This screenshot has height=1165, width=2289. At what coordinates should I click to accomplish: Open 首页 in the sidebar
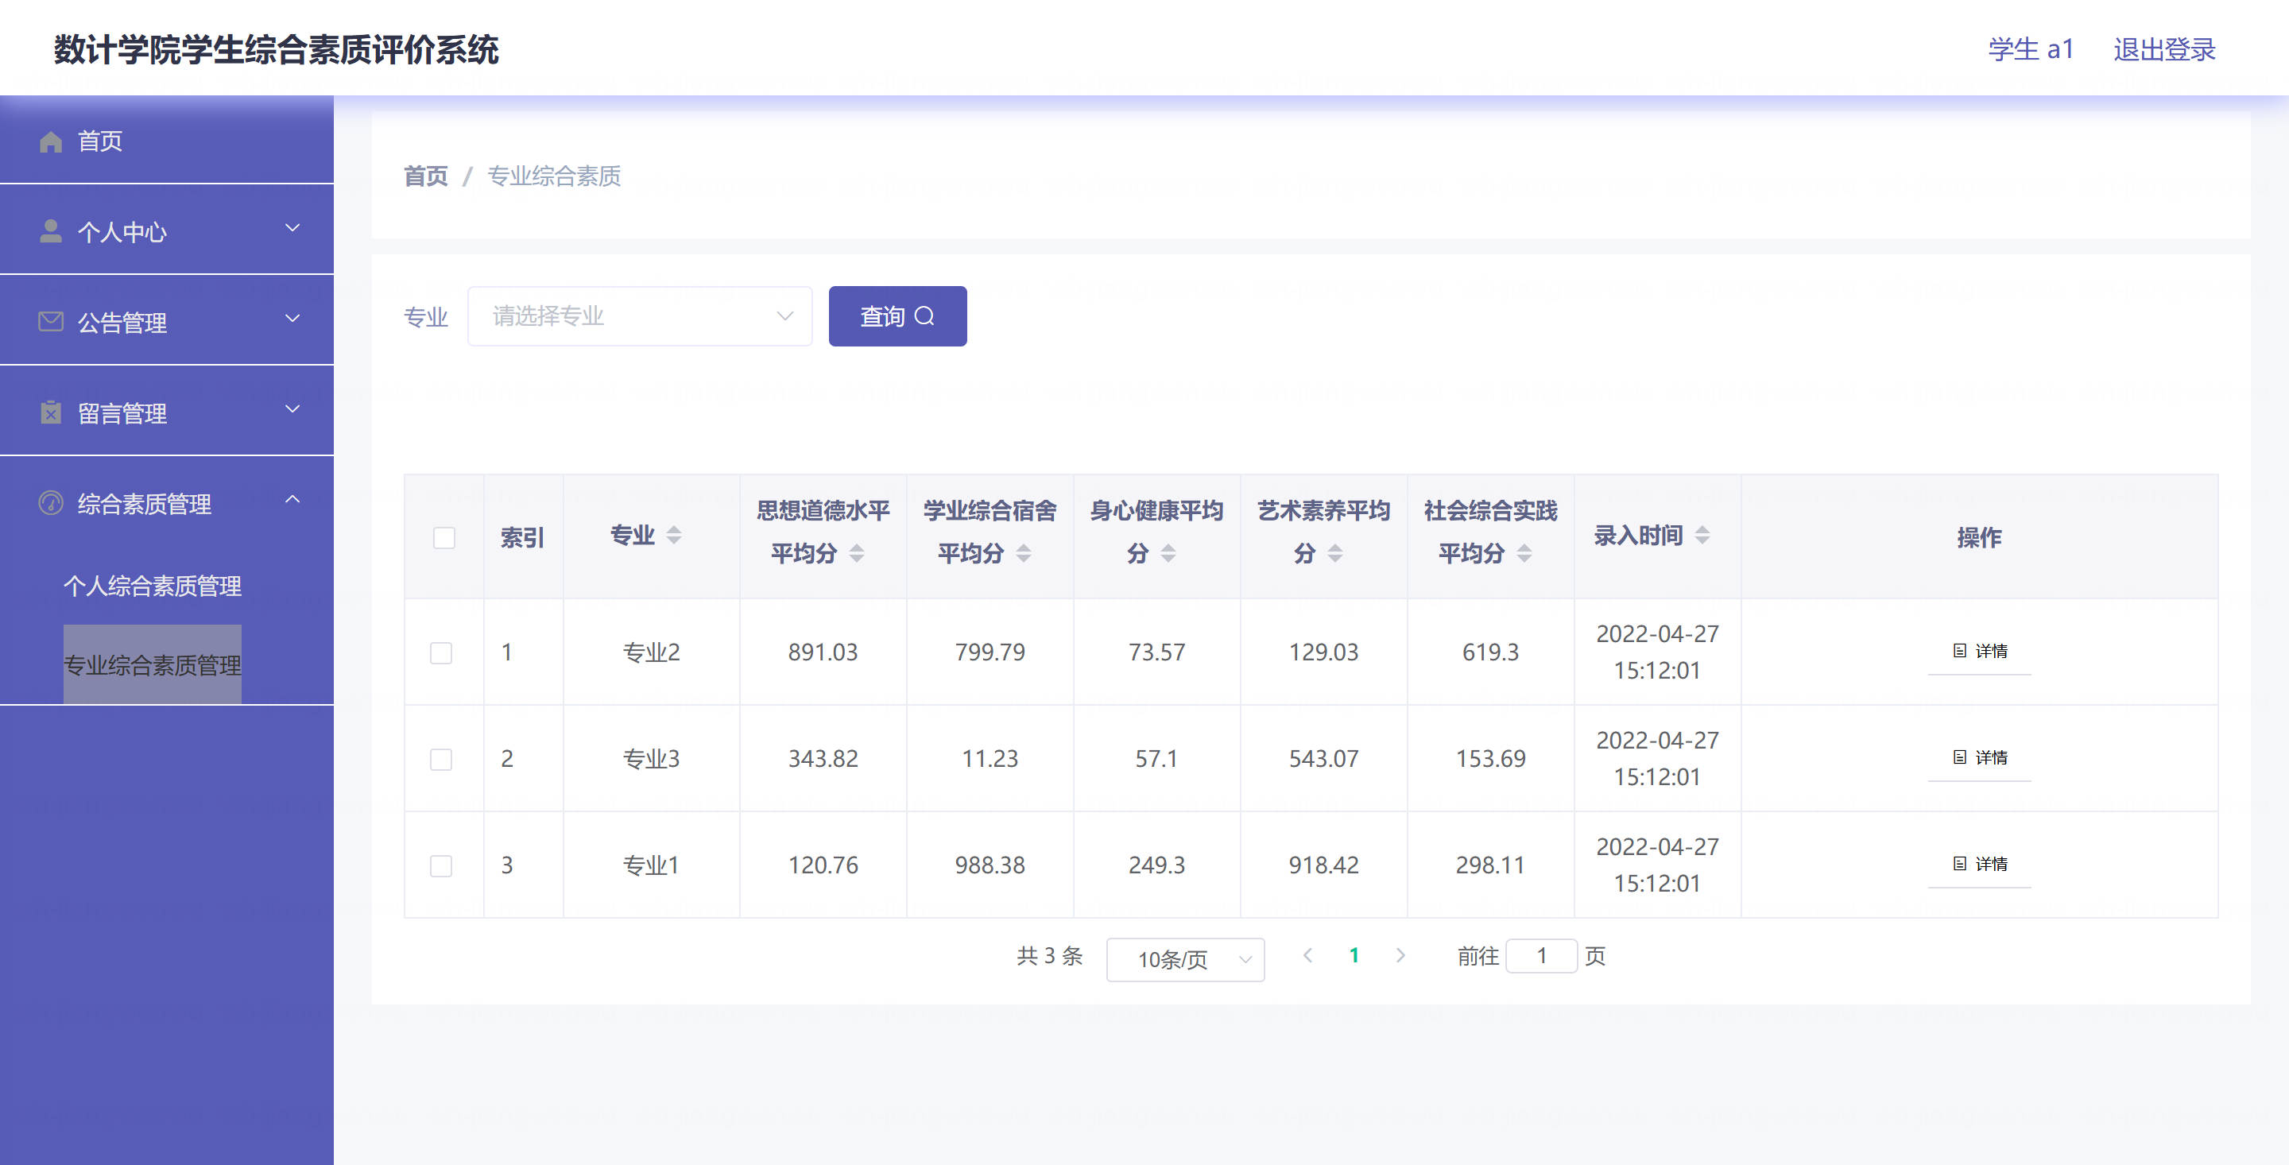pyautogui.click(x=167, y=141)
